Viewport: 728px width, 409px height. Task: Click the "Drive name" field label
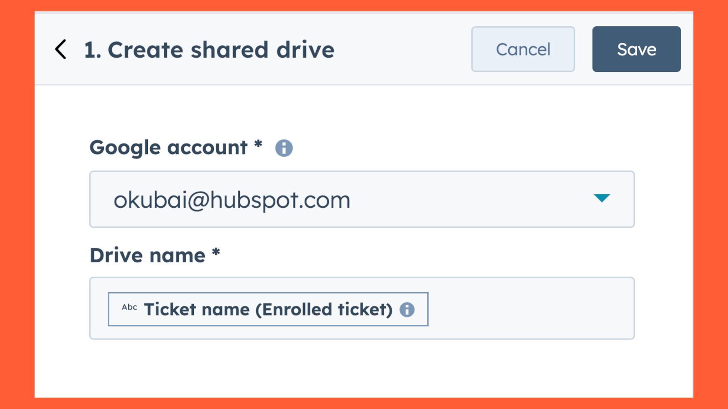[x=147, y=255]
